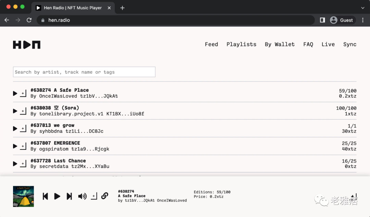Play the 'we grow' track
Screen dimensions: 370x217
(x=15, y=129)
